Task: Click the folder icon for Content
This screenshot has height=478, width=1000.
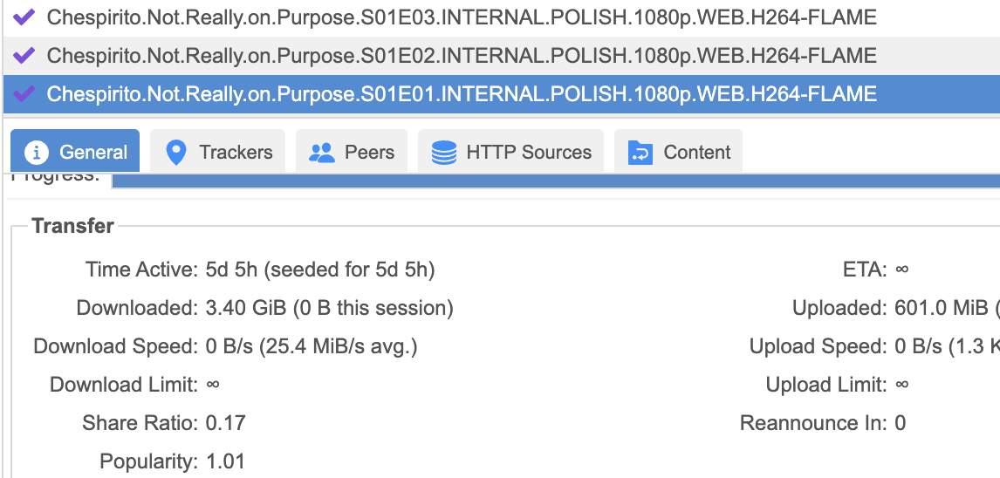Action: [x=640, y=153]
